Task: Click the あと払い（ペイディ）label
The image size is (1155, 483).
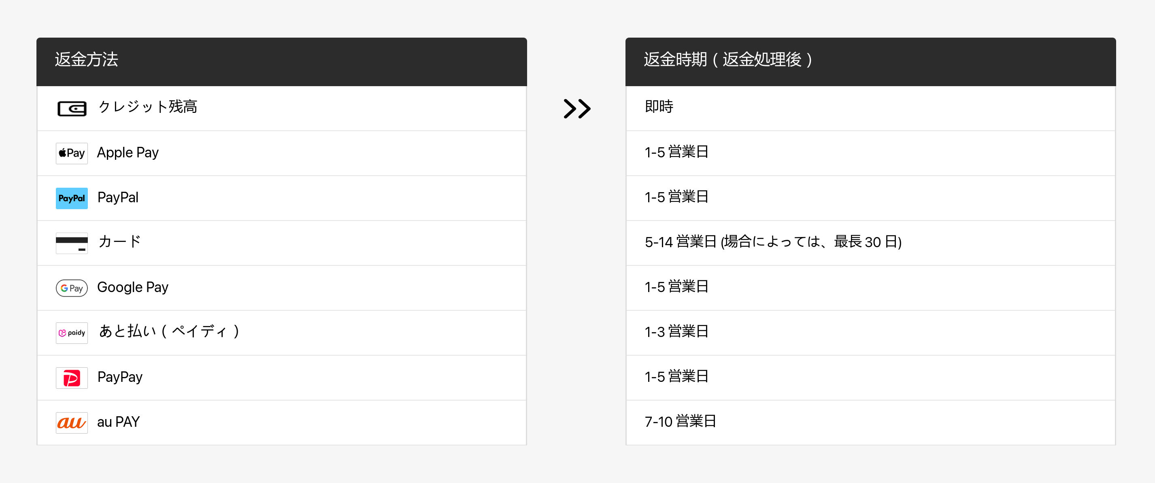Action: click(x=169, y=332)
